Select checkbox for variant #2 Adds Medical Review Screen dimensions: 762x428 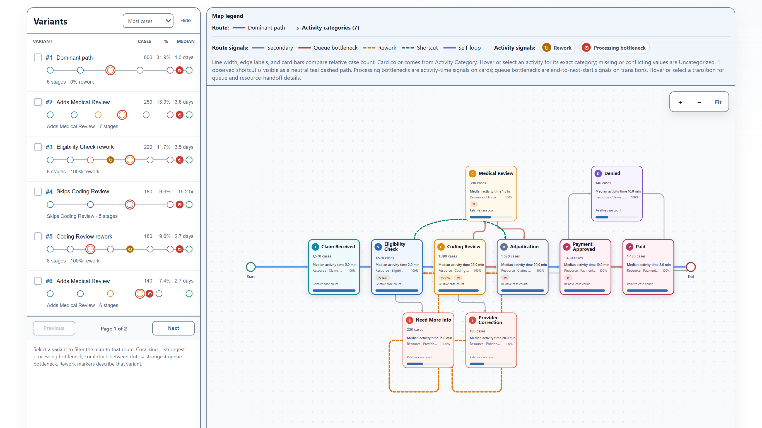38,102
